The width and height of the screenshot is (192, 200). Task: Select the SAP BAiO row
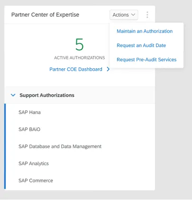tap(80, 129)
